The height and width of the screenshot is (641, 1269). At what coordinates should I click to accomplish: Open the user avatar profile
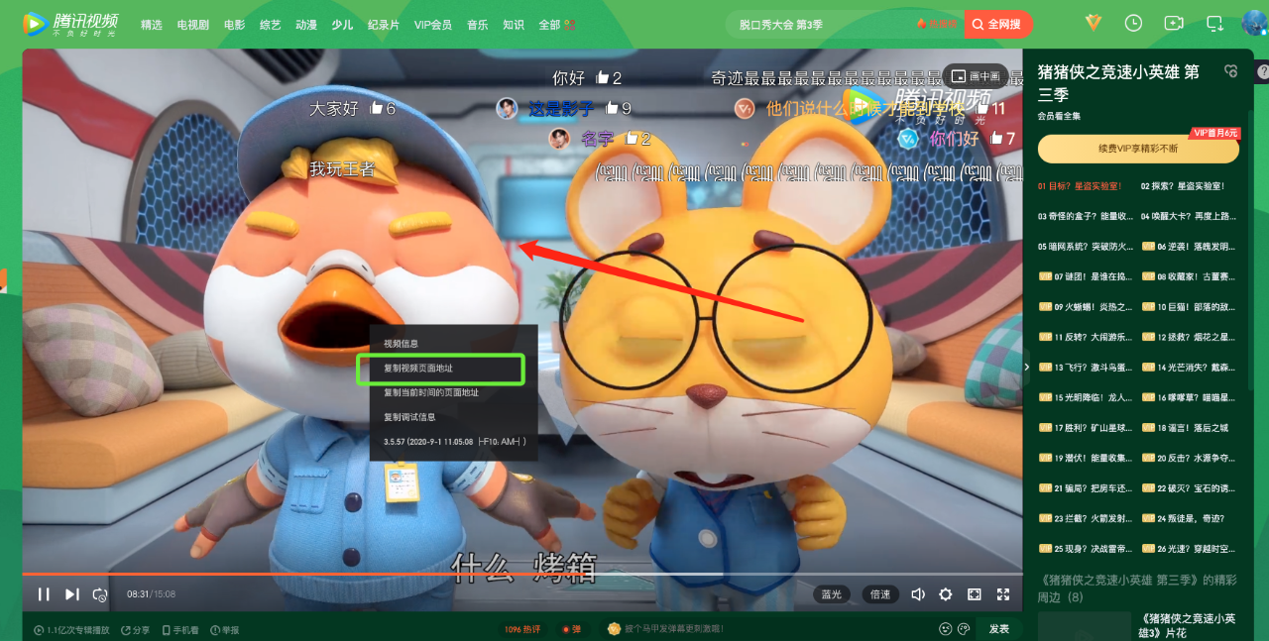point(1254,23)
